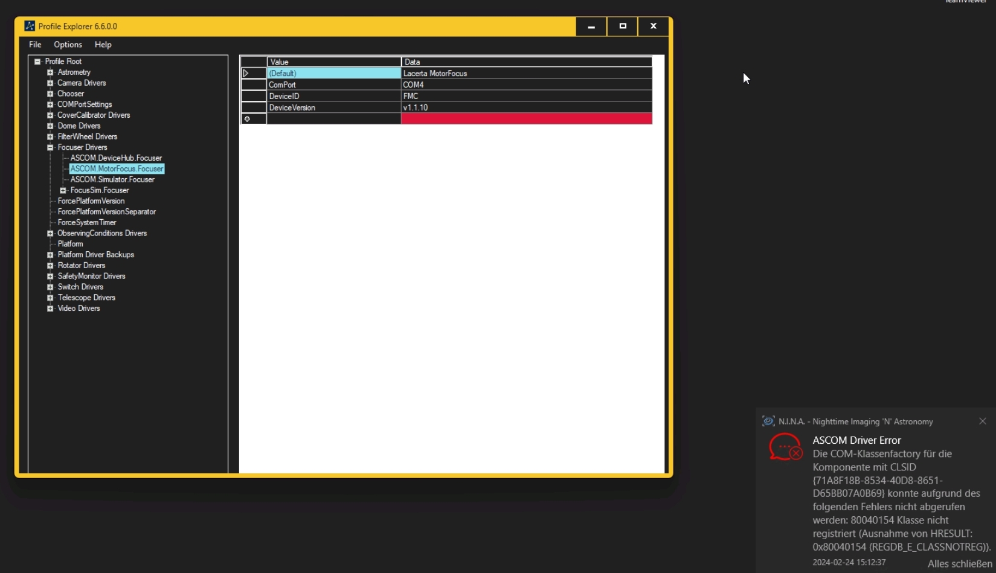Select the Profile Root label
996x573 pixels.
63,62
